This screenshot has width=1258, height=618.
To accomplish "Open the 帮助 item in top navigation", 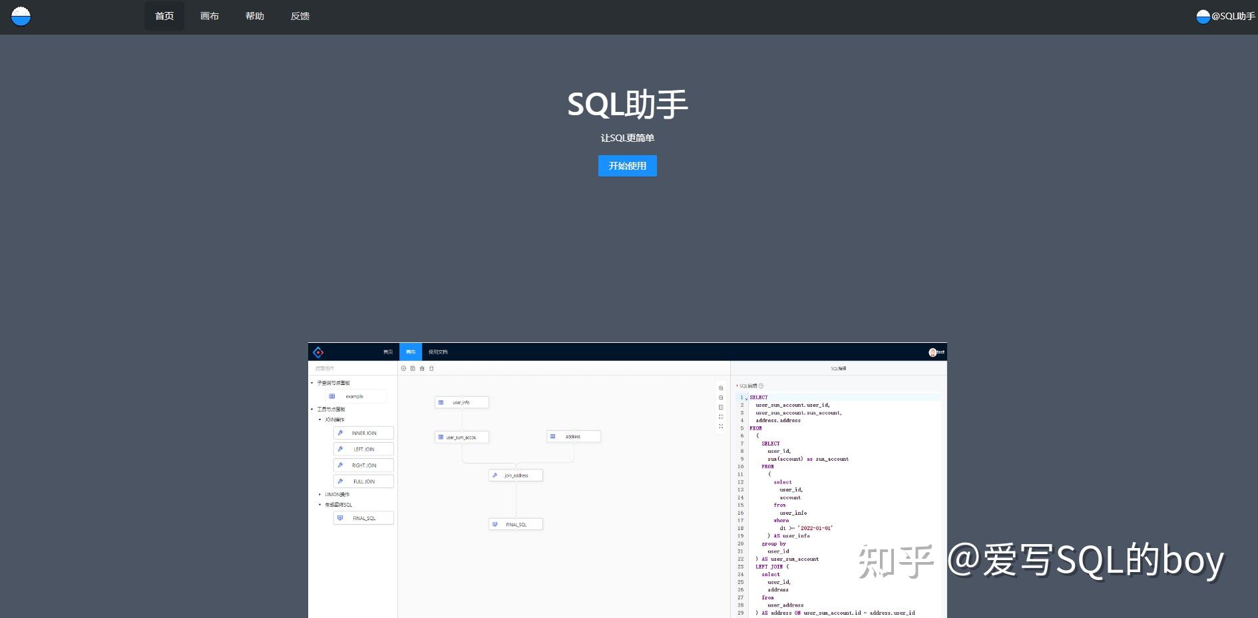I will tap(254, 16).
